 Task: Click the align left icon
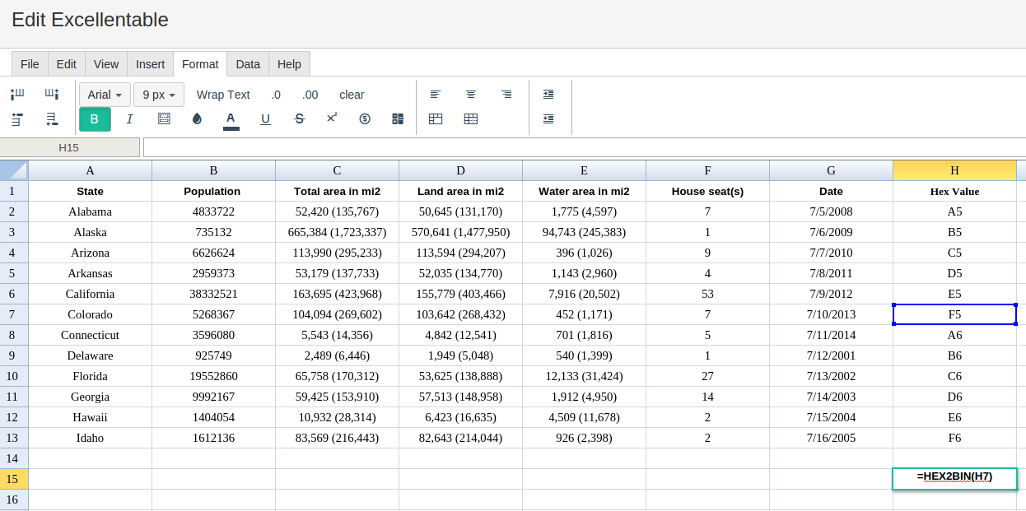(436, 95)
